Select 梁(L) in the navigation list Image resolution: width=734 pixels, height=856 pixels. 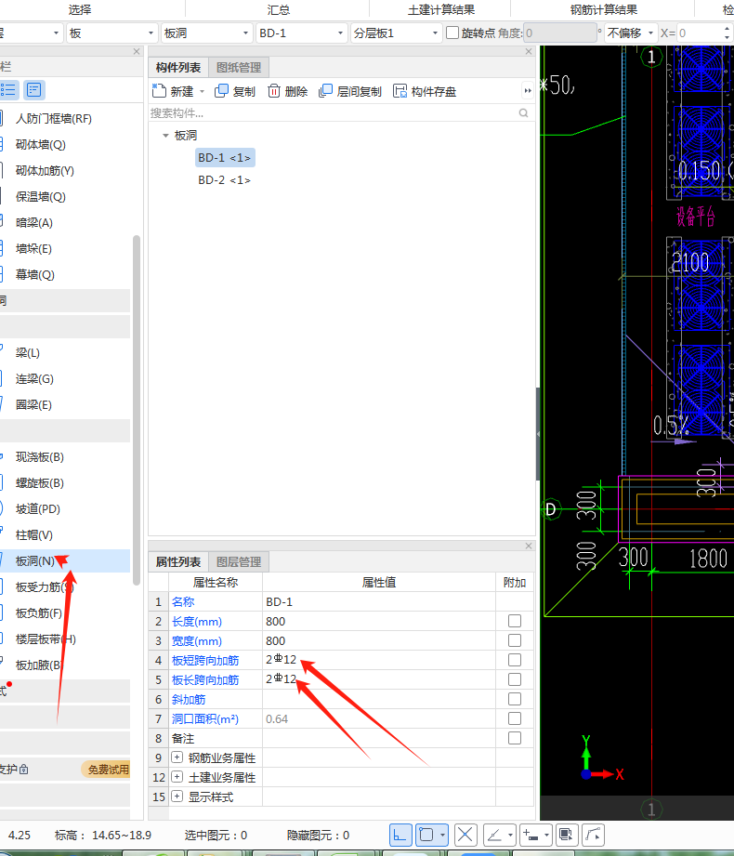click(27, 352)
